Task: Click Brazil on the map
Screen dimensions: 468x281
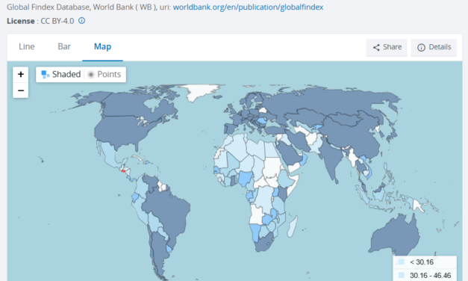Action: coord(169,211)
